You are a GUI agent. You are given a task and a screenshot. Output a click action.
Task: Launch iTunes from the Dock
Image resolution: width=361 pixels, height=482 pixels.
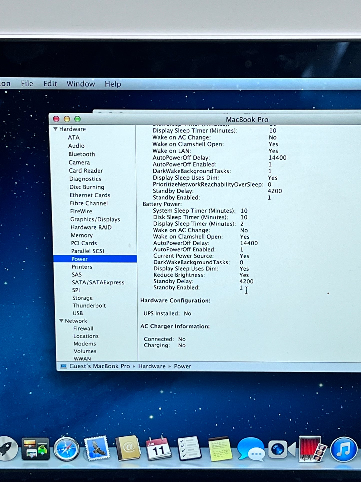coord(344,449)
